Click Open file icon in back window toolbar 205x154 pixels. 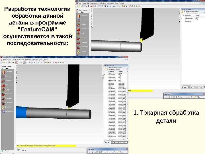(x=79, y=6)
